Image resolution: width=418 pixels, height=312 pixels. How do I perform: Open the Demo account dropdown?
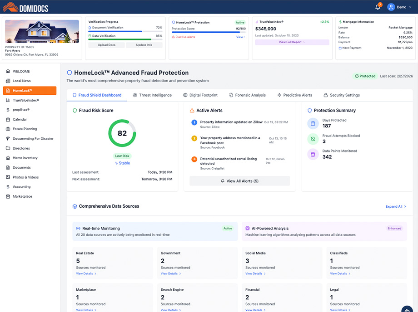[x=399, y=7]
